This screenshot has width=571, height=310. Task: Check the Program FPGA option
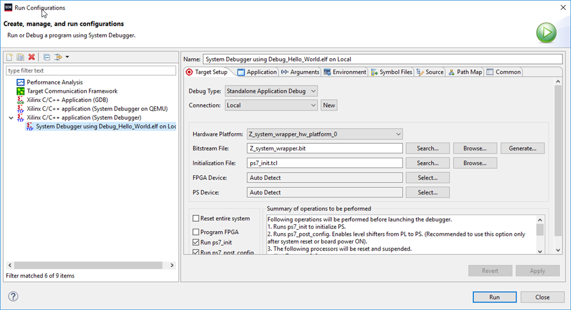(196, 232)
